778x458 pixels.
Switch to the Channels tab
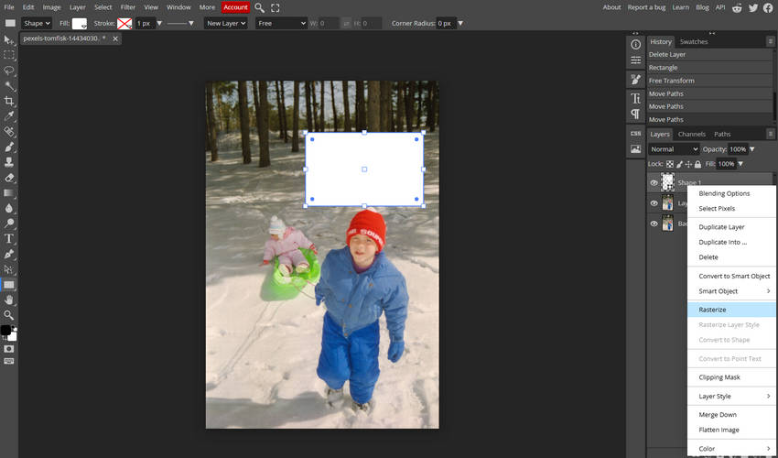point(692,134)
